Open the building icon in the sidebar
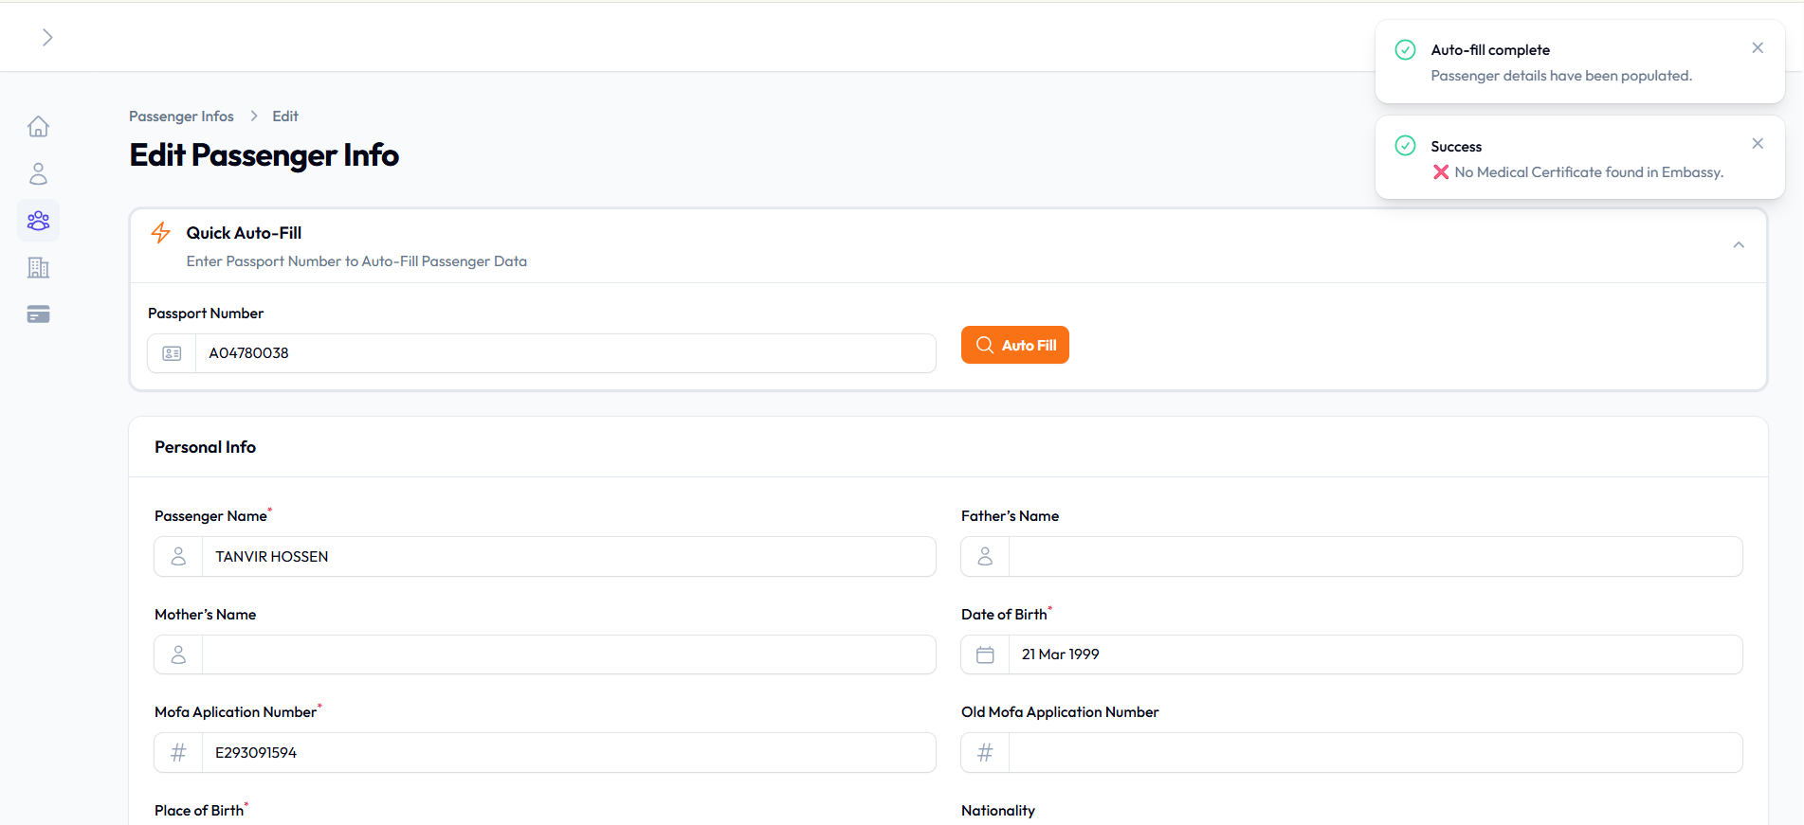 point(38,268)
